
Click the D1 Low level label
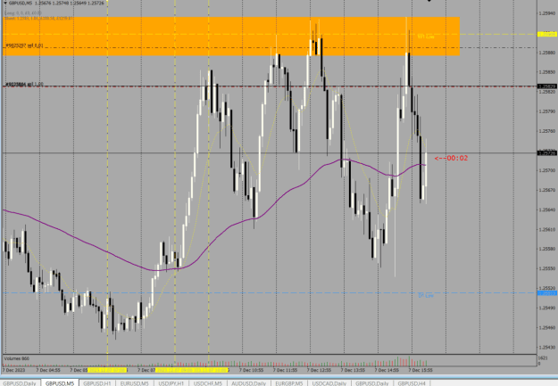pyautogui.click(x=426, y=296)
